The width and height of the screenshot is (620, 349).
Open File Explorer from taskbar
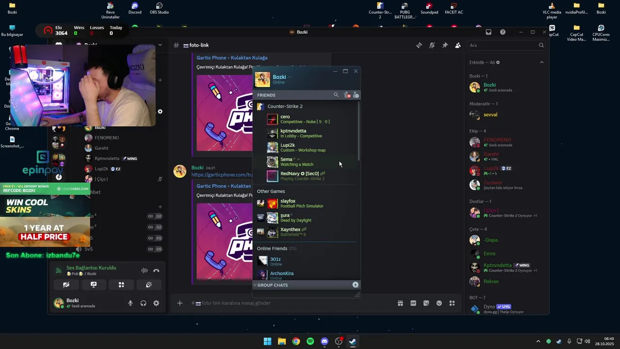(281, 341)
